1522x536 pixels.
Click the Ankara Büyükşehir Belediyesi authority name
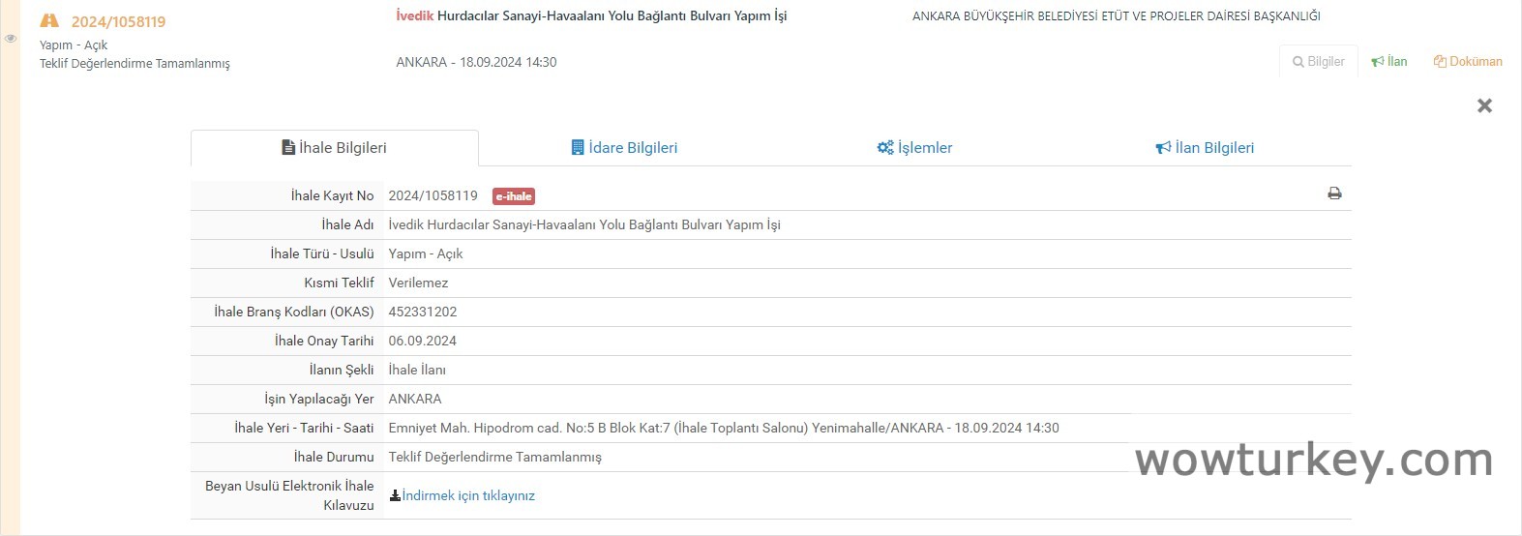pos(1116,15)
